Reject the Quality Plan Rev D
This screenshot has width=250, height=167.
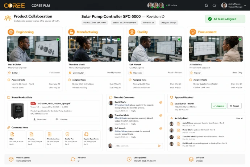click(x=234, y=106)
